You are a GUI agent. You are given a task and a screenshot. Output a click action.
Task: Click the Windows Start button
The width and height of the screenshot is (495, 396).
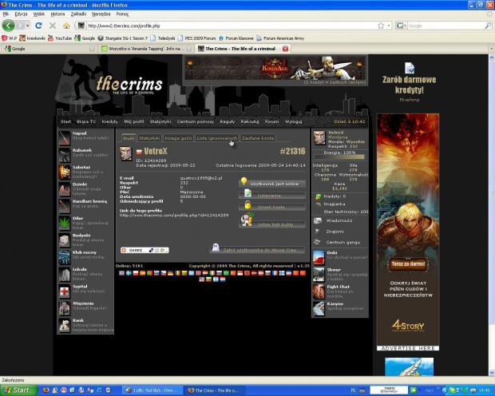point(18,390)
